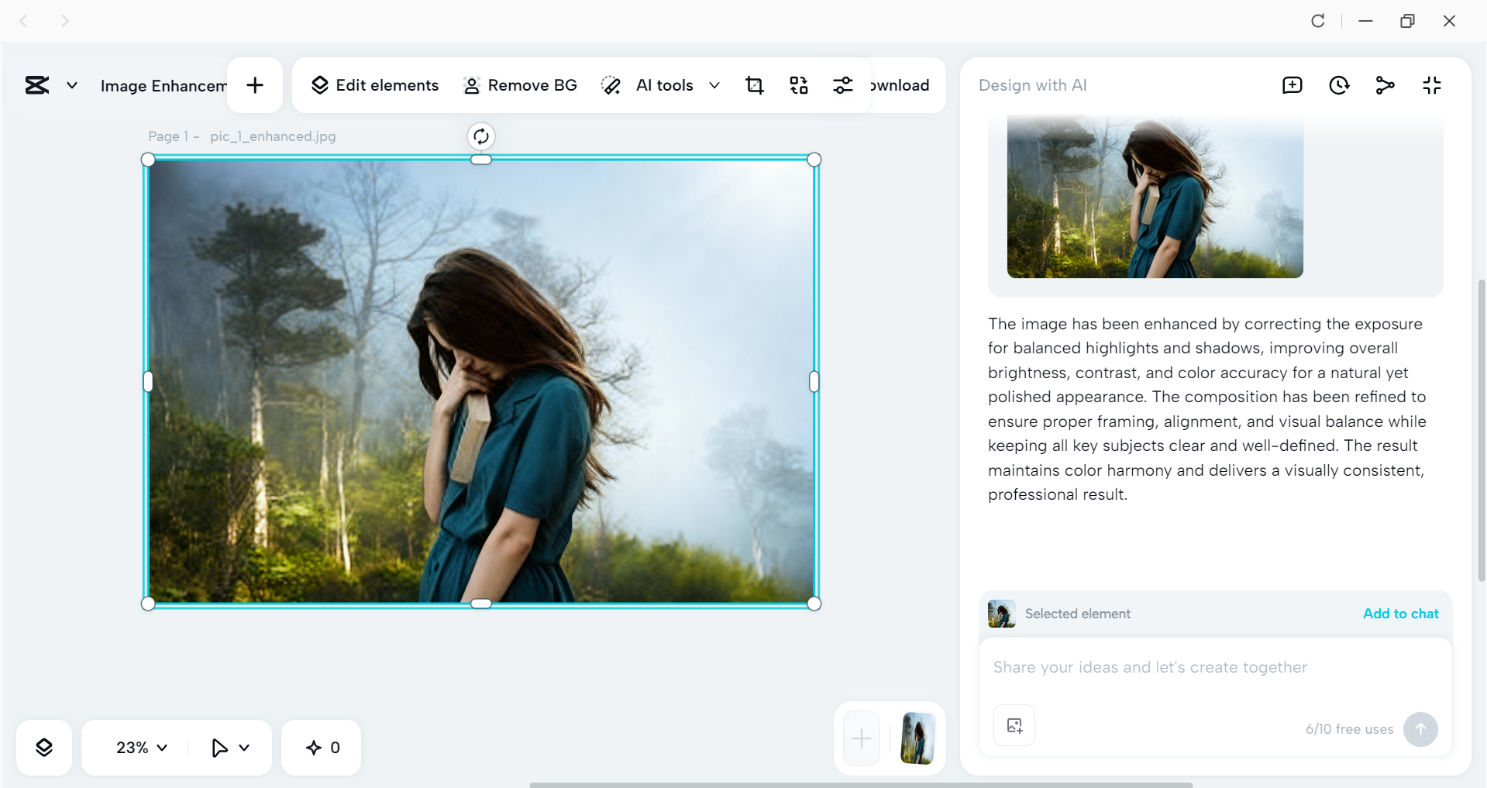The image size is (1487, 788).
Task: Click the new chat icon in Design with AI
Action: (x=1292, y=85)
